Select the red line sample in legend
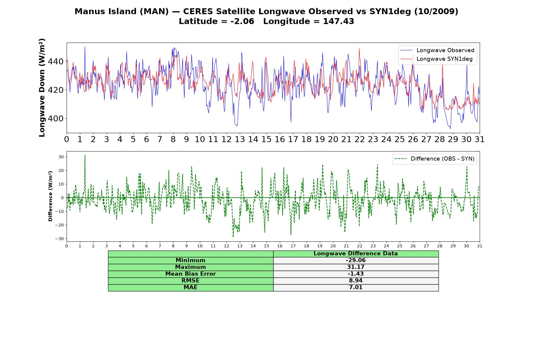Screen dimensions: 533x355 pyautogui.click(x=406, y=59)
